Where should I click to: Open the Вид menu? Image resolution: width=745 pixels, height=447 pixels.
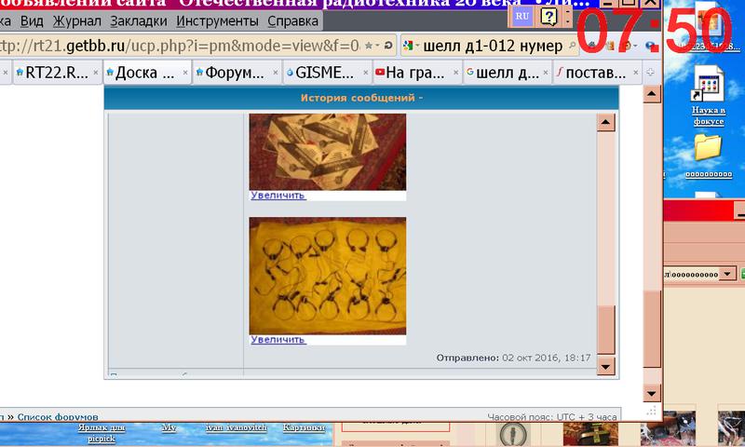[x=32, y=21]
